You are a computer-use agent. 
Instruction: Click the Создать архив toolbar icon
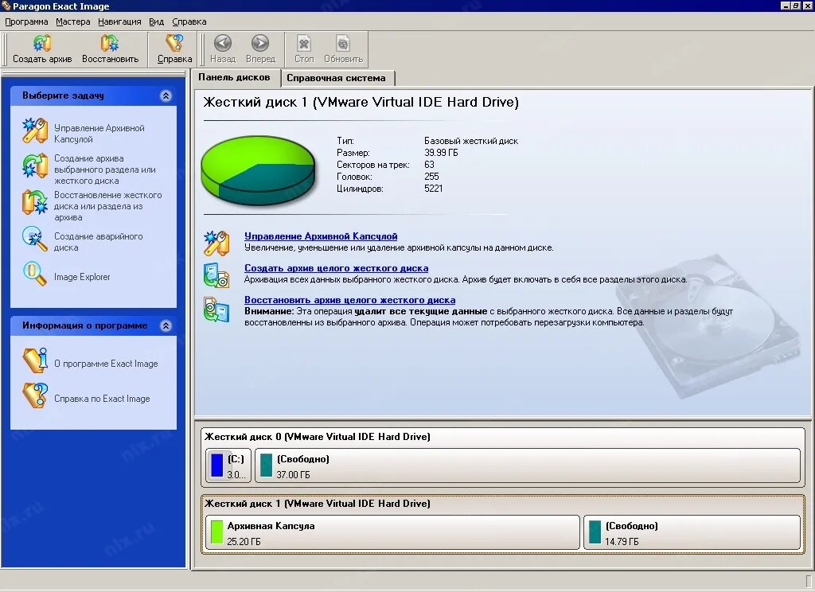pos(42,44)
